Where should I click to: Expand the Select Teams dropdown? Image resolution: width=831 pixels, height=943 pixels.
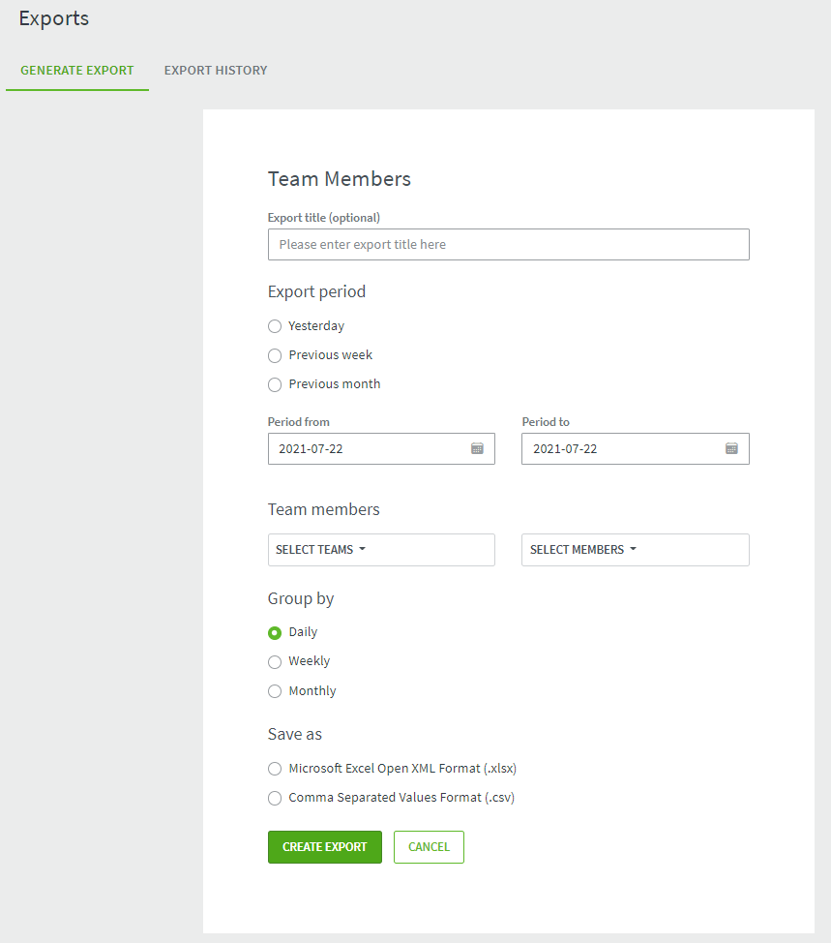tap(381, 550)
